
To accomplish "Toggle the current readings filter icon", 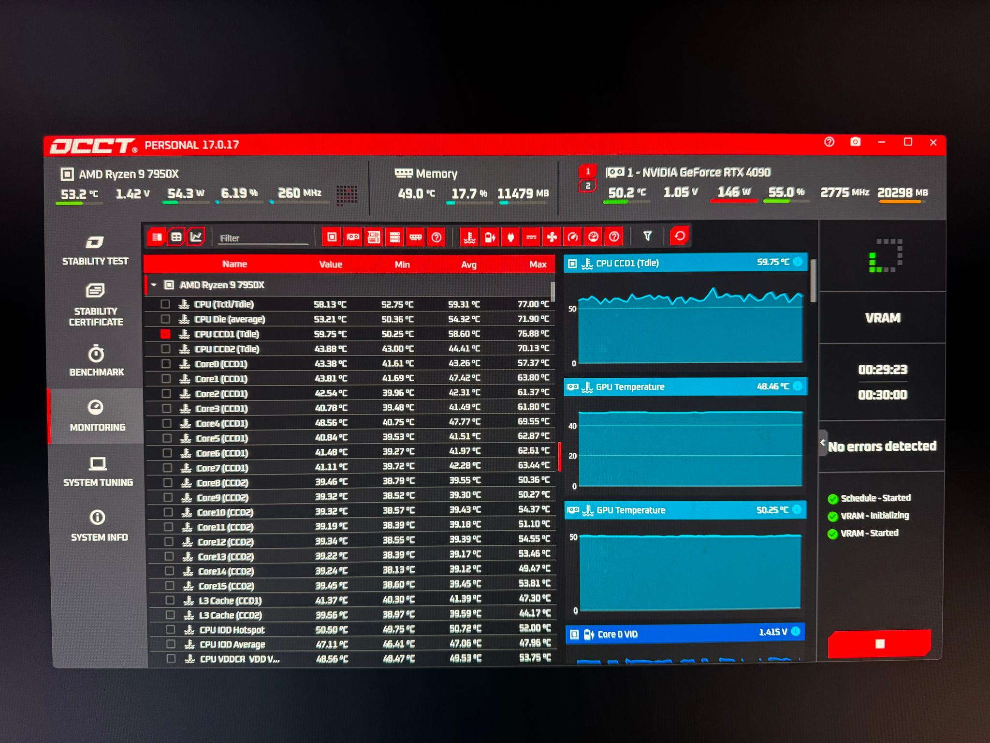I will point(531,237).
